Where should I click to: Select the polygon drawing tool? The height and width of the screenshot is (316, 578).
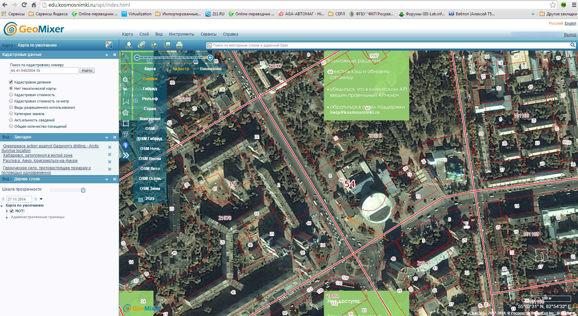pos(126,112)
